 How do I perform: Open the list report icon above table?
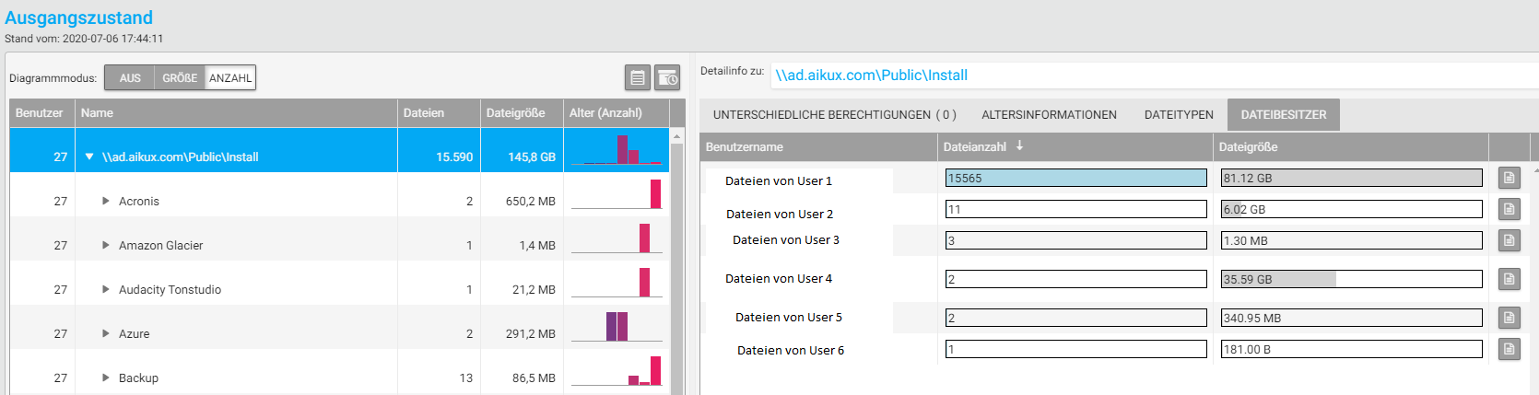click(637, 78)
